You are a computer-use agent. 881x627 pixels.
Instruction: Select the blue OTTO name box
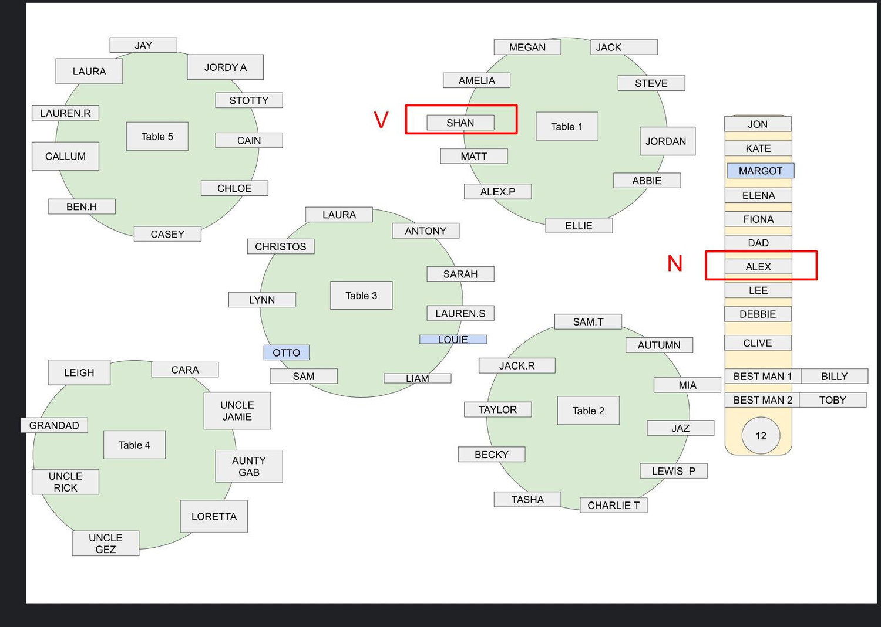pos(286,353)
